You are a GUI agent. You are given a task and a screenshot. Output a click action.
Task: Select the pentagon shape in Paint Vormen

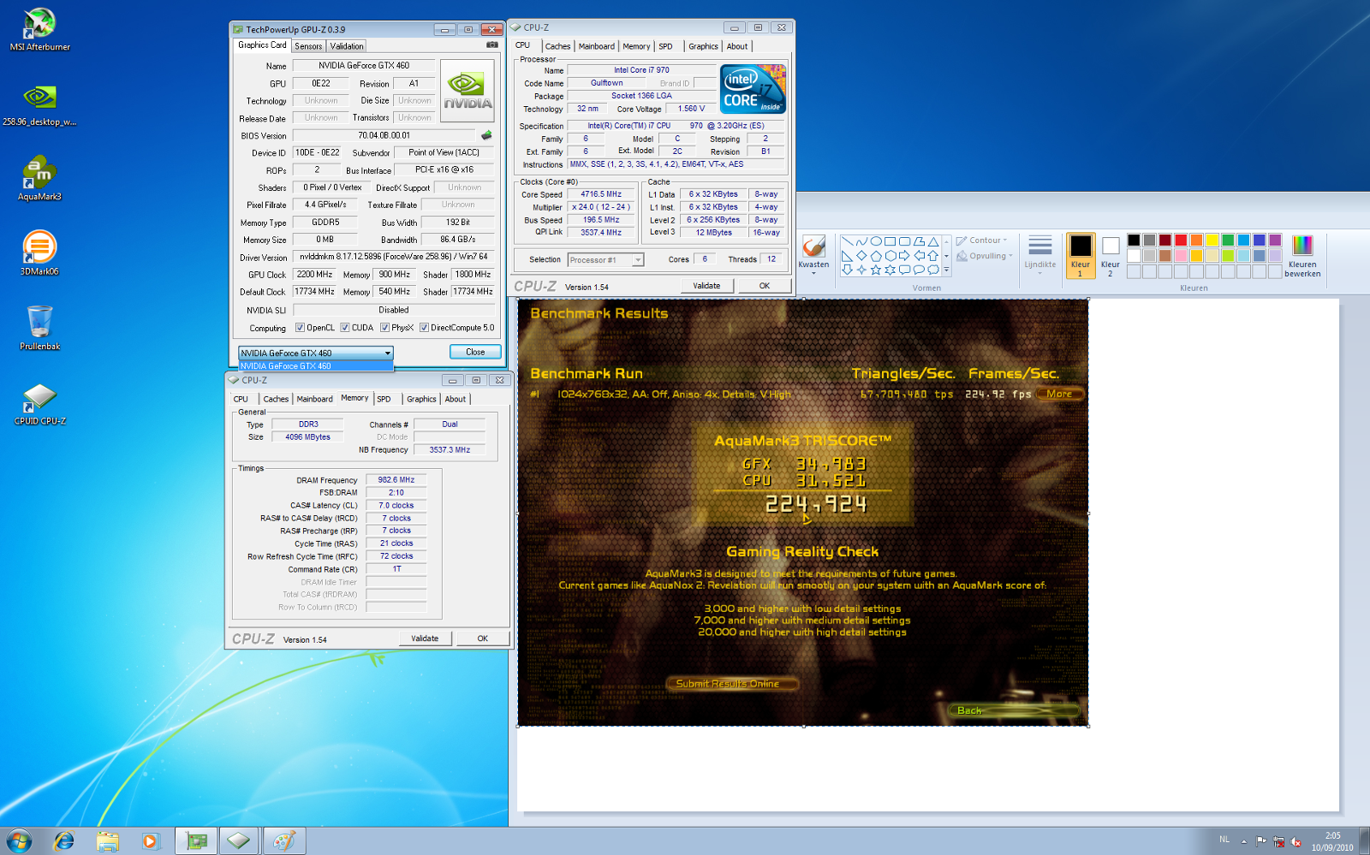[x=876, y=256]
